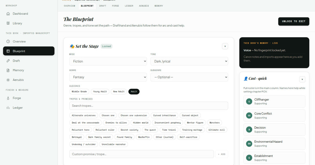Select Middle Grade audience
The height and width of the screenshot is (165, 315).
[x=79, y=91]
